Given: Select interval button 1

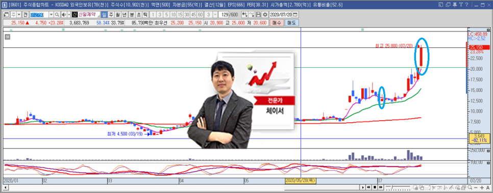Looking at the screenshot, I should click(x=153, y=15).
